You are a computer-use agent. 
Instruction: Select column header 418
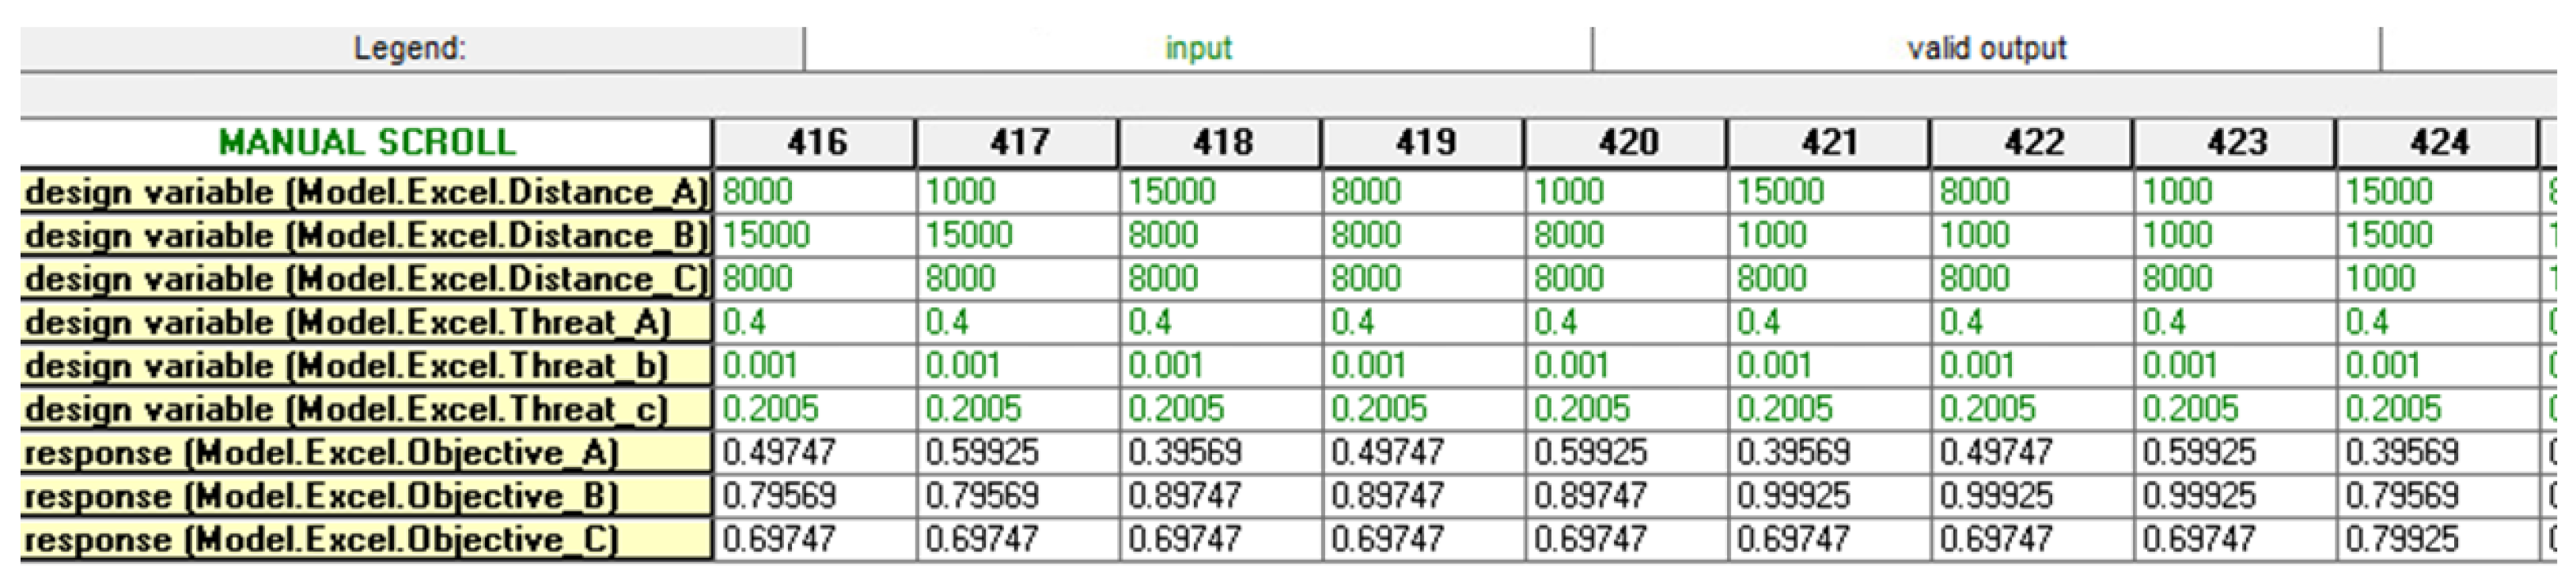(1221, 141)
